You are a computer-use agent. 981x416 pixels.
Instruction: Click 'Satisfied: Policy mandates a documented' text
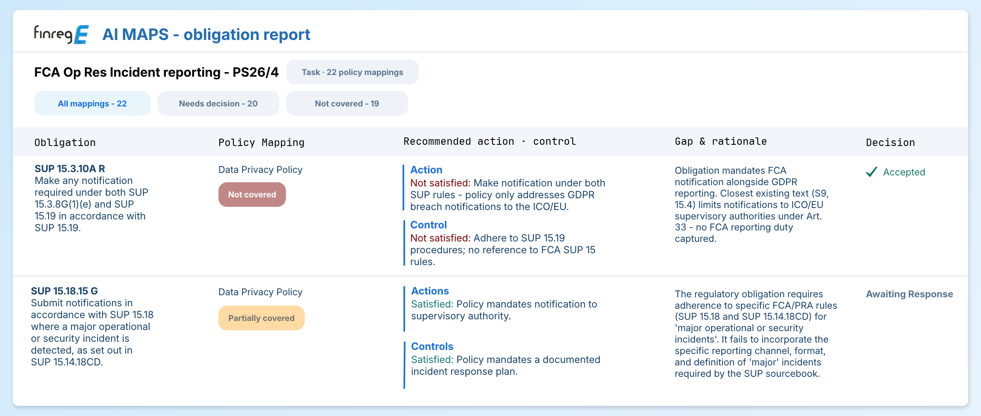[x=506, y=360]
